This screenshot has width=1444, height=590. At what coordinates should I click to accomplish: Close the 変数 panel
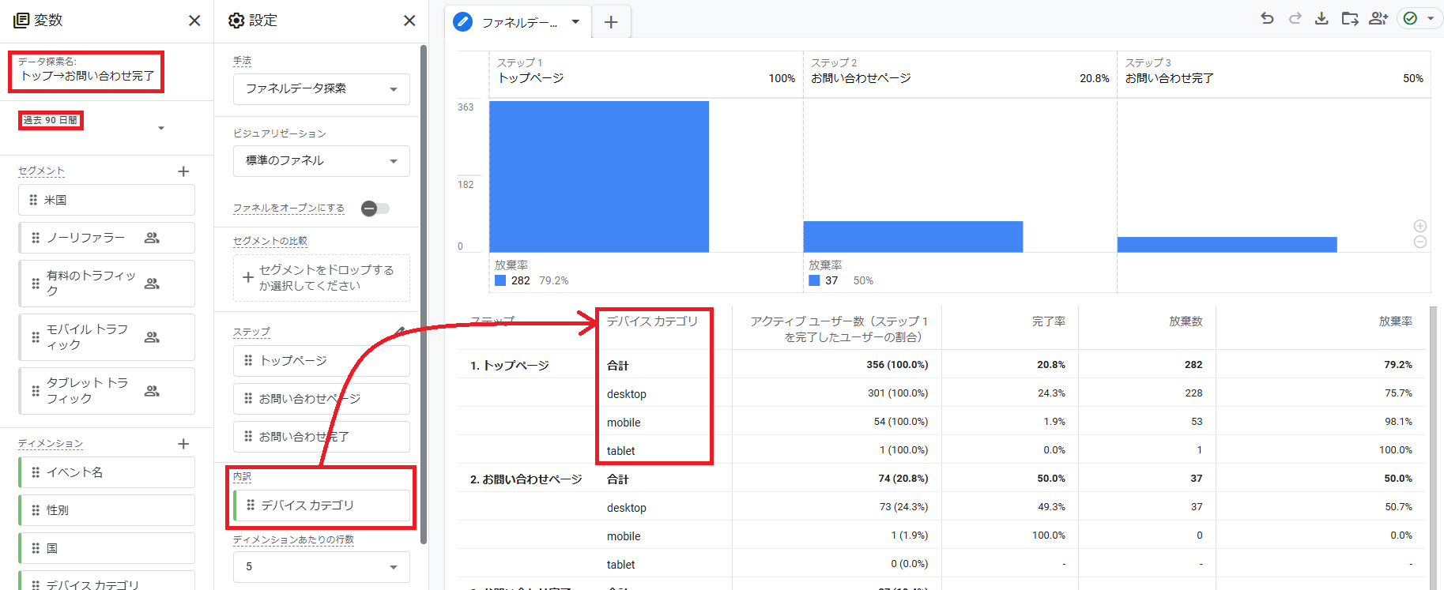194,21
